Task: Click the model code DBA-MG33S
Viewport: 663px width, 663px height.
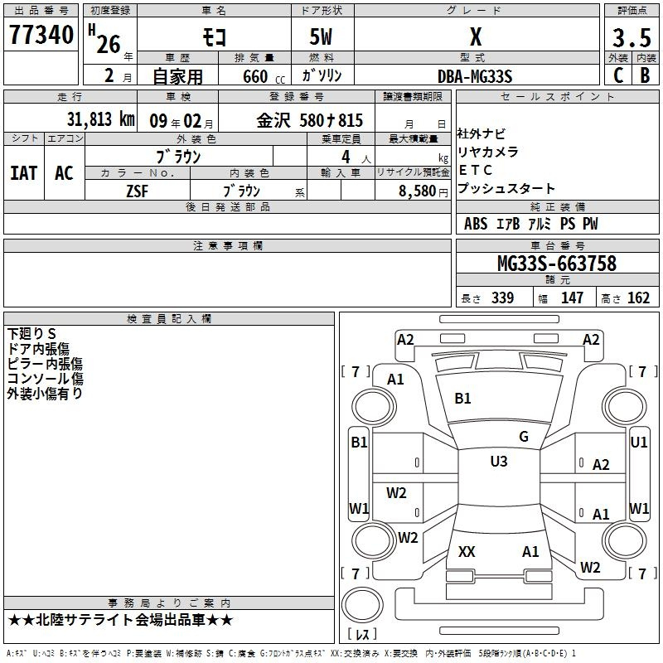Action: (475, 77)
